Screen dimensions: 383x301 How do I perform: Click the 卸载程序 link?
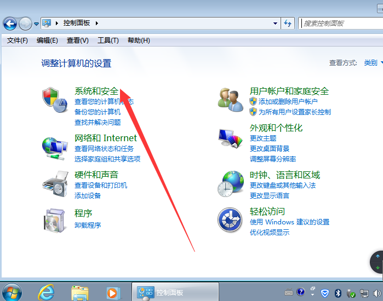click(88, 225)
